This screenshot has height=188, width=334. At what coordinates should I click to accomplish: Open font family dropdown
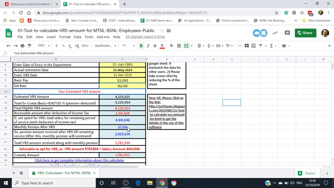[x=105, y=46]
